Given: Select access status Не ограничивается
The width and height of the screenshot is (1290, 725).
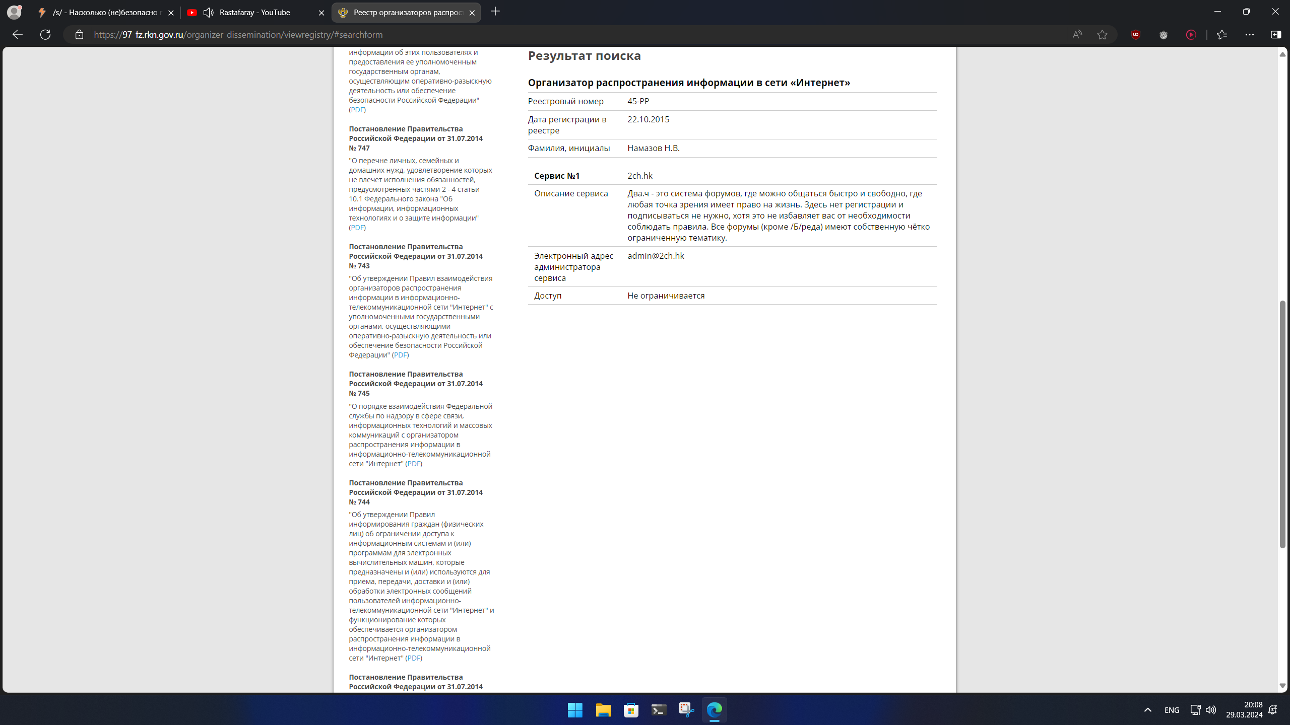Looking at the screenshot, I should (x=666, y=296).
